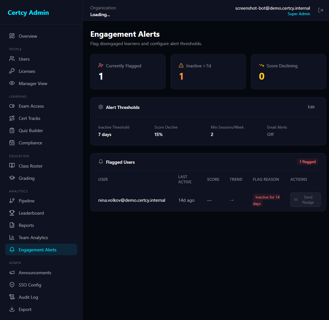This screenshot has width=329, height=320.
Task: Click the Flagged Users bell icon
Action: pyautogui.click(x=101, y=162)
